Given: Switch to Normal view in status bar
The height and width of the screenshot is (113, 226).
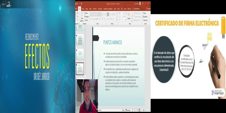Looking at the screenshot, I should tap(133, 110).
